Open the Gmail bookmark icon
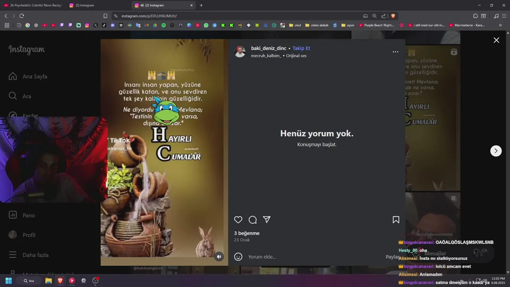The width and height of the screenshot is (510, 287). click(x=146, y=25)
